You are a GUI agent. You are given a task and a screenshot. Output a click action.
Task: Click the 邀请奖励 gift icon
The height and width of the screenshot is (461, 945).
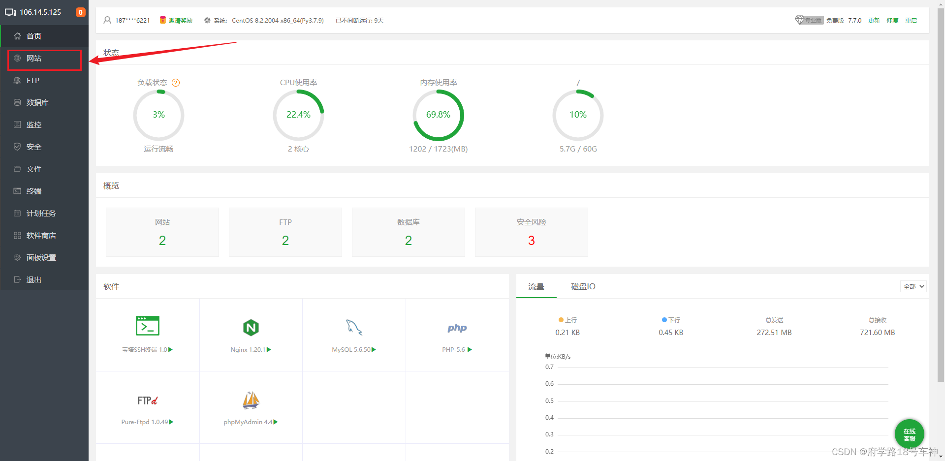coord(162,20)
